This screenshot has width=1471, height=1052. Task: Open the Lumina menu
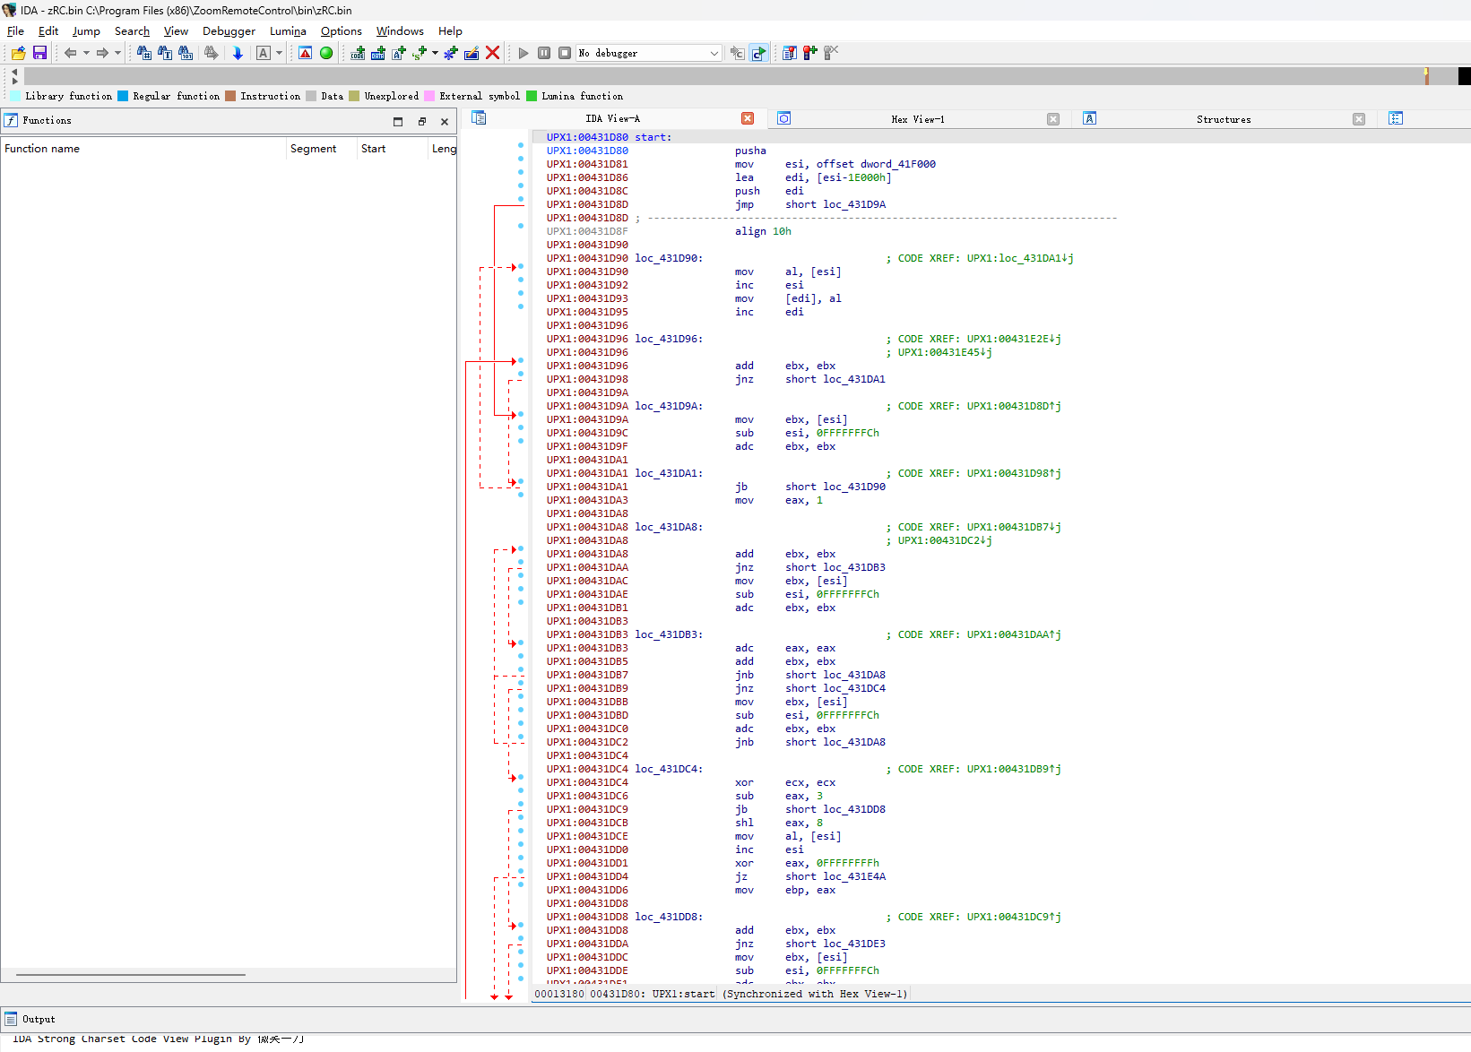288,31
